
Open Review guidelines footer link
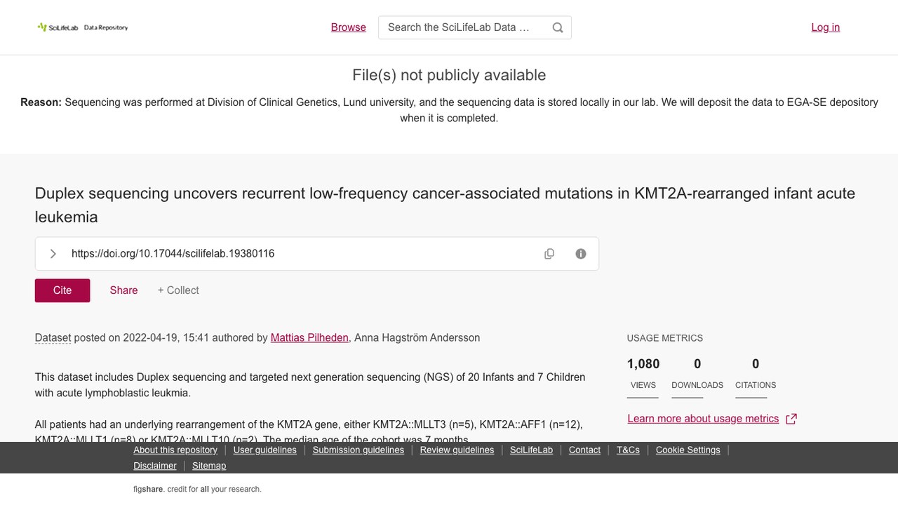click(457, 450)
